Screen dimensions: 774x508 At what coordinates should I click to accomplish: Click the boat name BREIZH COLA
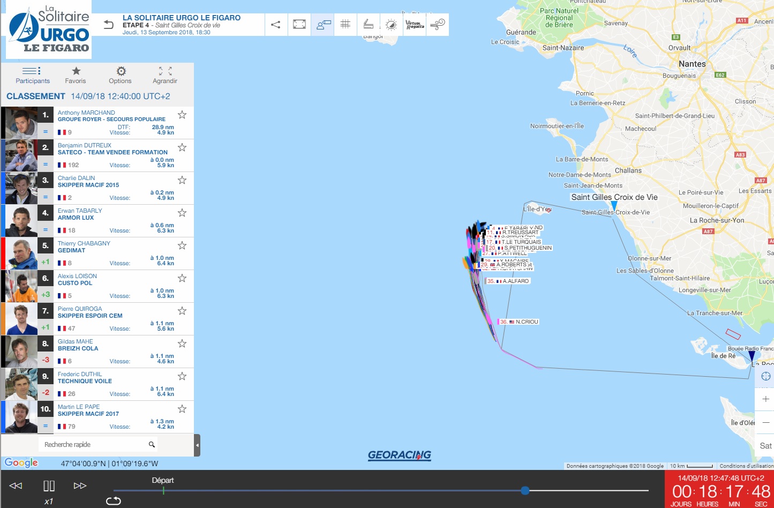[78, 348]
